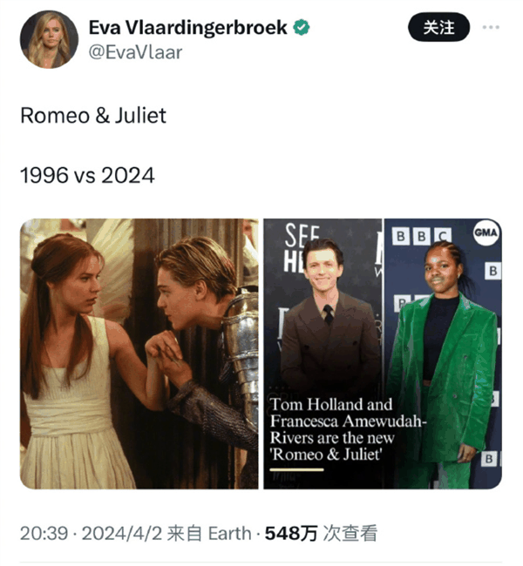This screenshot has height=566, width=523.
Task: Open the photo of woman in green suit
Action: pyautogui.click(x=443, y=354)
